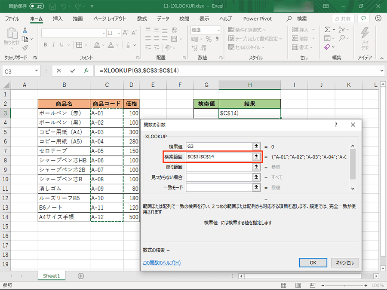
Task: Click the smiley feedback icon
Action: (x=378, y=19)
